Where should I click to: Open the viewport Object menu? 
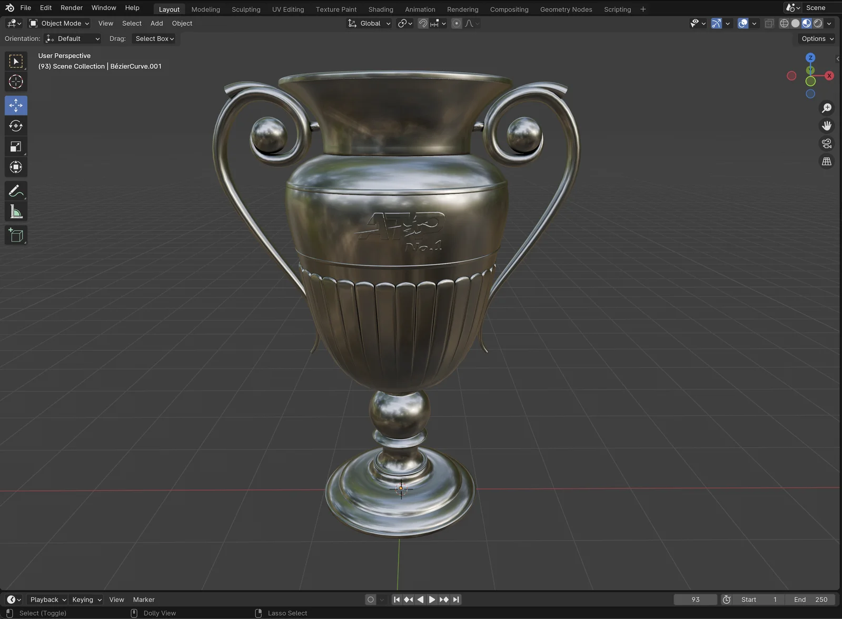click(x=182, y=23)
